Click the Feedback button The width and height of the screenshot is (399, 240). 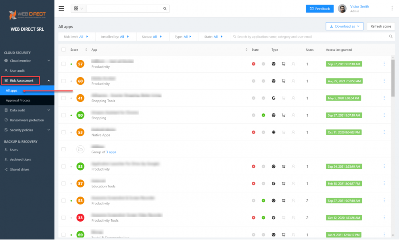point(320,8)
